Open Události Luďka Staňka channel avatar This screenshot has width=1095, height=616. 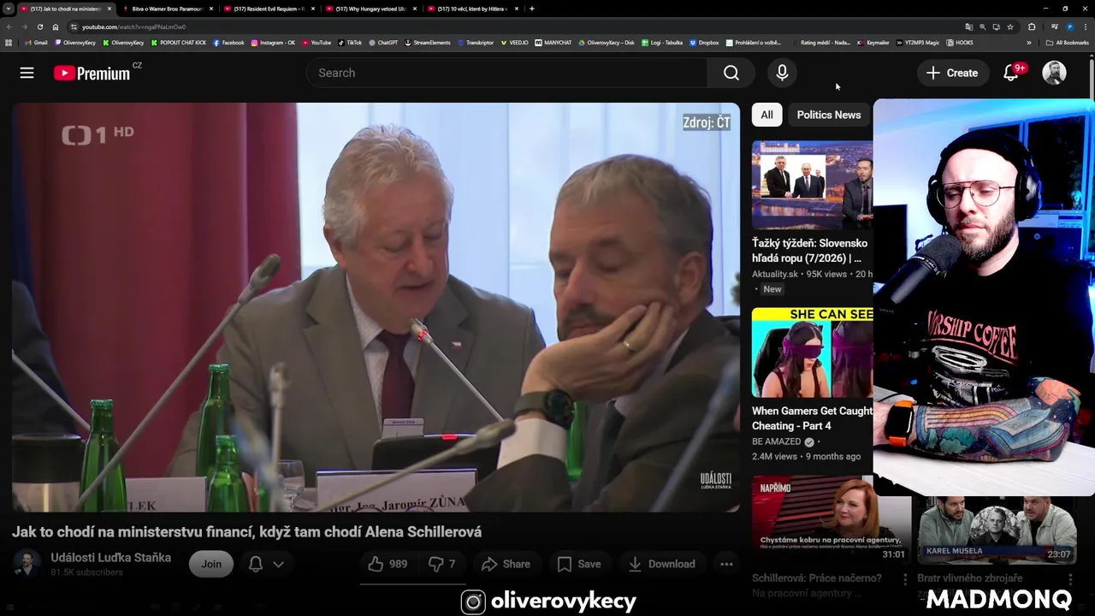(27, 564)
